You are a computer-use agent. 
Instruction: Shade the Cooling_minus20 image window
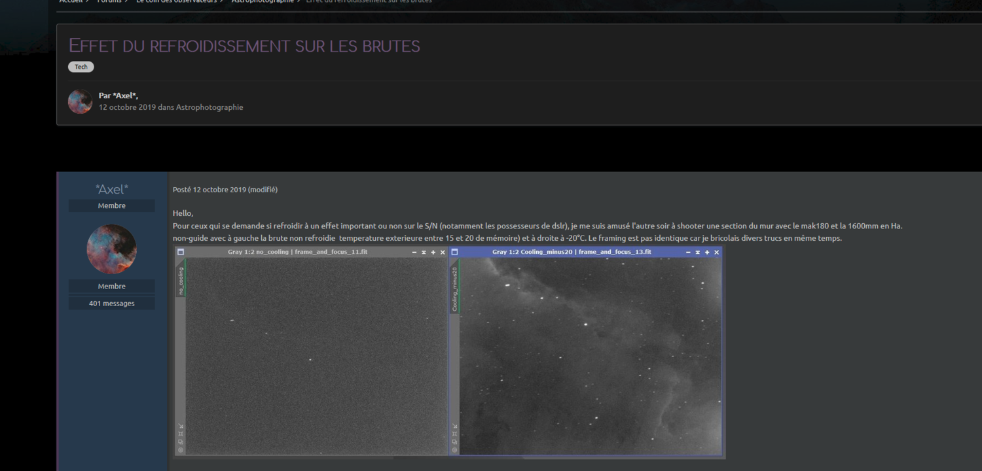[698, 252]
